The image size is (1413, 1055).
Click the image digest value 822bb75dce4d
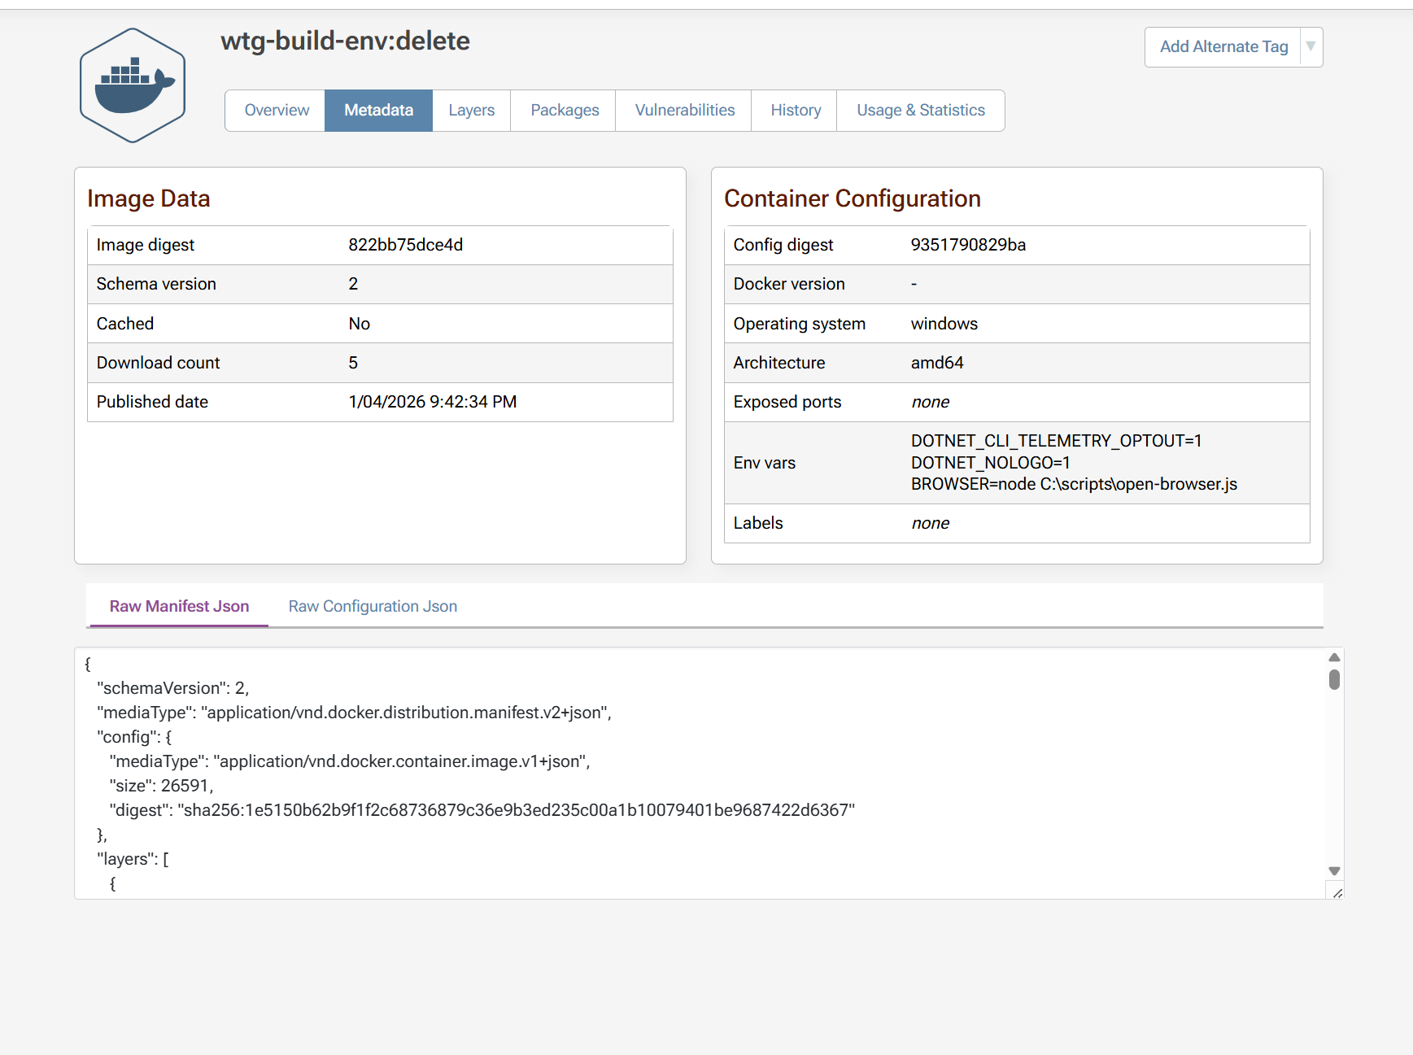point(405,246)
